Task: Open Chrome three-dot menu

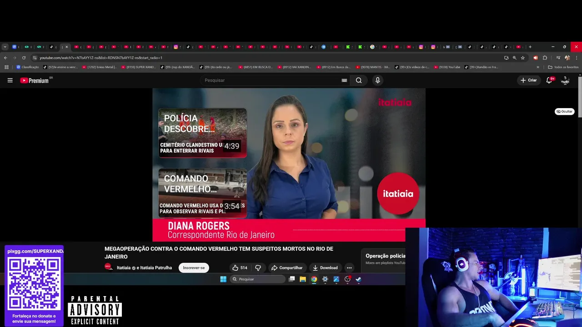Action: 577,58
